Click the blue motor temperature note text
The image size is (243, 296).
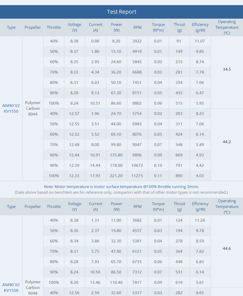point(121,186)
